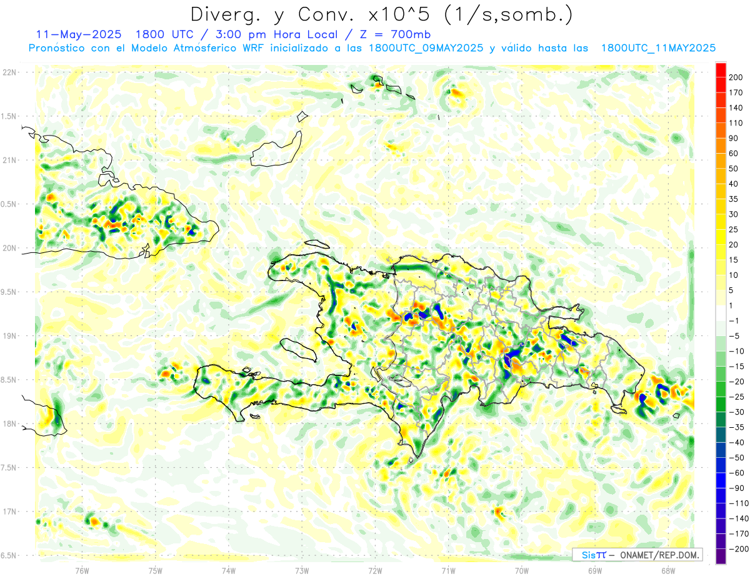Click the '68W' longitude label

[668, 570]
